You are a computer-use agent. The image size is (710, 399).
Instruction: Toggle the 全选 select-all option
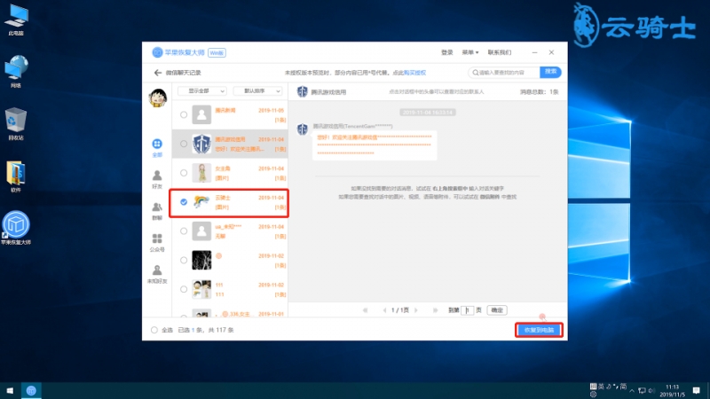154,330
